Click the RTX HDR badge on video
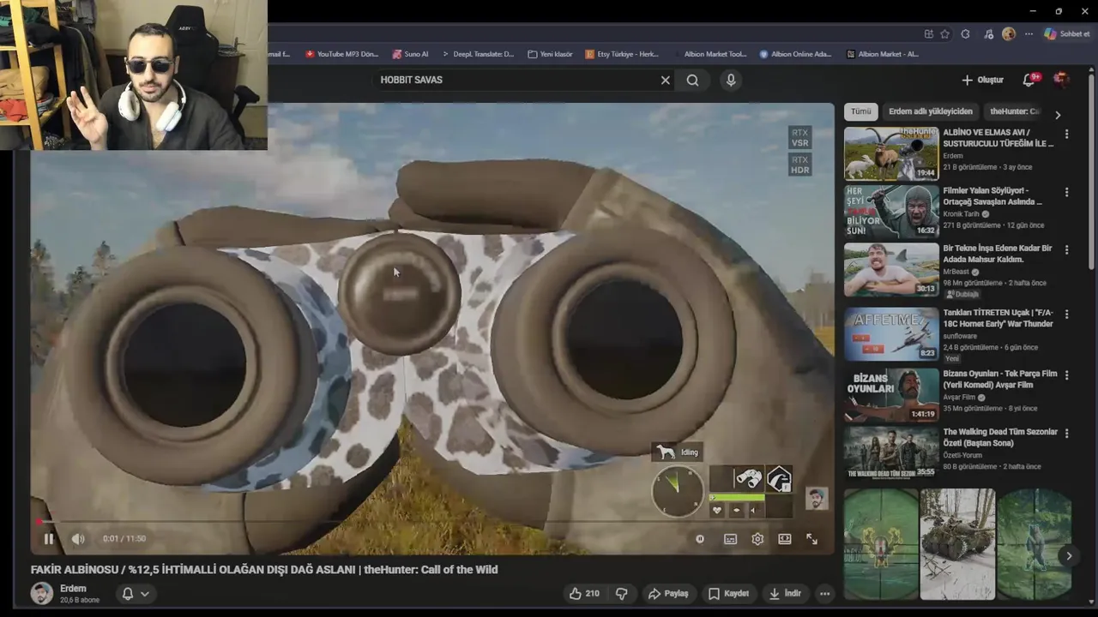Screen dimensions: 1098x617 [799, 165]
